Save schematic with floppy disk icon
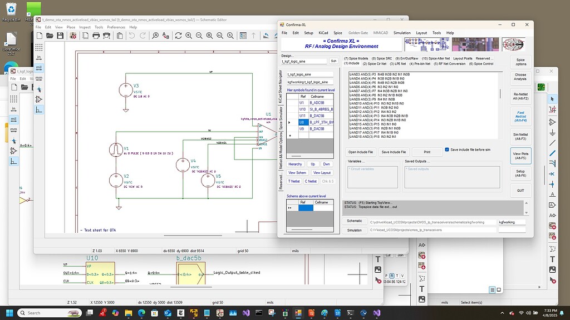Viewport: 570px width, 320px height. pos(60,36)
